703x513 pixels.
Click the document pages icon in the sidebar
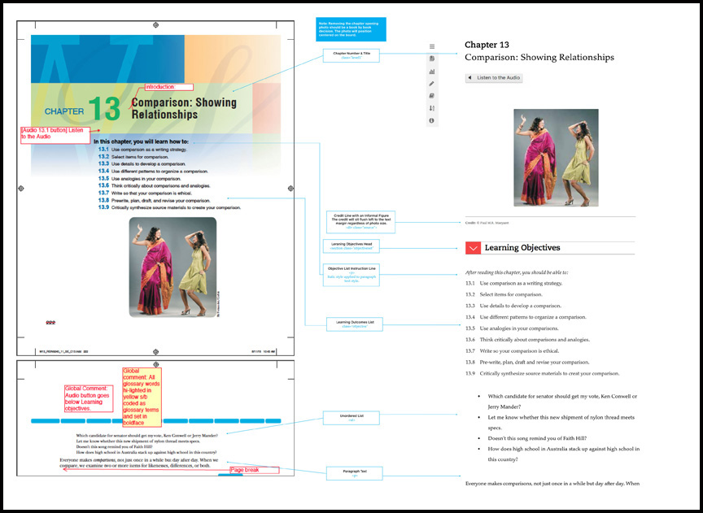432,59
